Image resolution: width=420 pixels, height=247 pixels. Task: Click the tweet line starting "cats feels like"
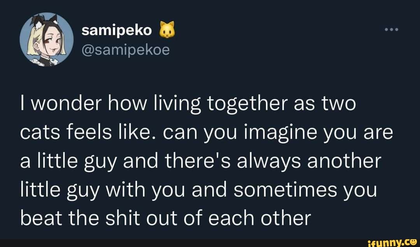(x=206, y=133)
